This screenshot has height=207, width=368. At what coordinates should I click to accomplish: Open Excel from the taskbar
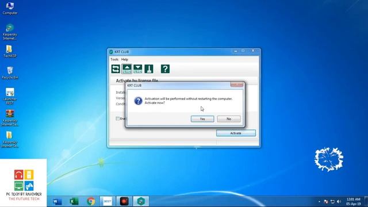click(74, 201)
